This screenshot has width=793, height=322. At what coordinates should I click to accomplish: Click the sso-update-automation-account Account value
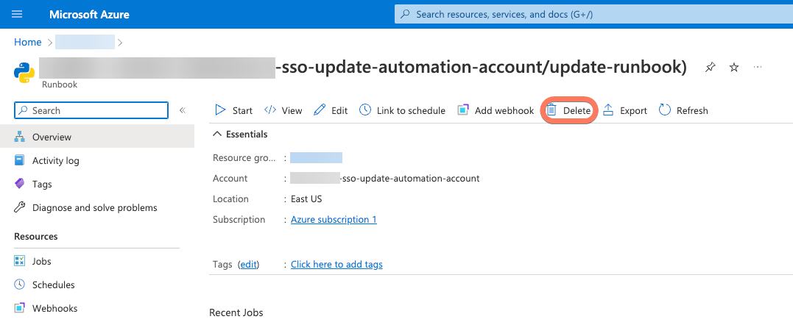coord(385,178)
